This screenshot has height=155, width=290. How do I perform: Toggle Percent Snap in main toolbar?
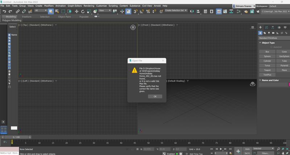(148, 11)
